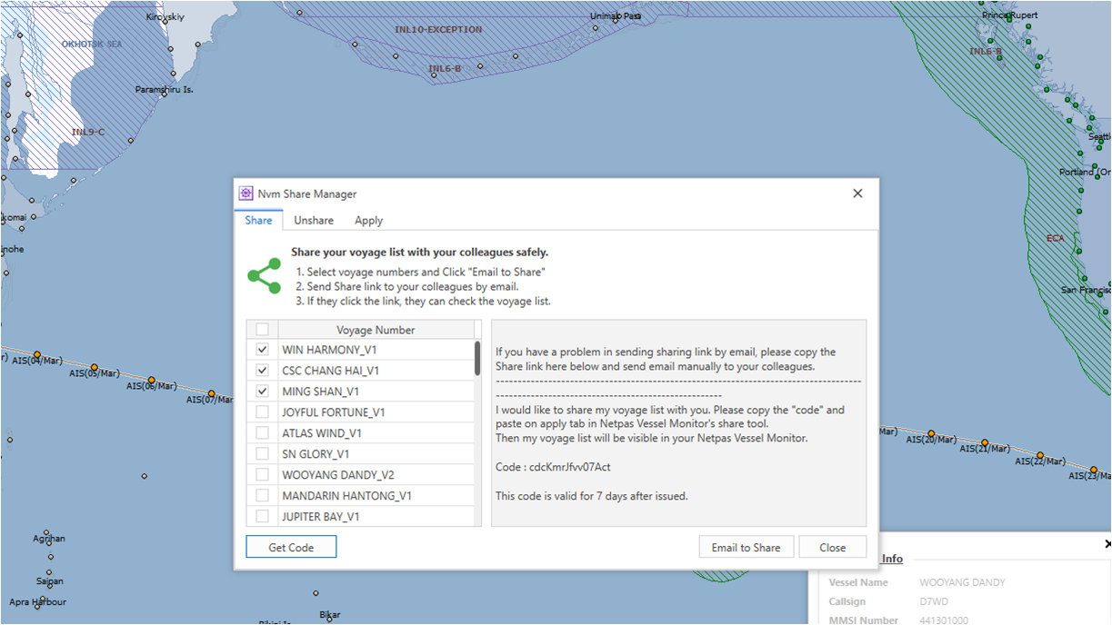Open the Apply tab
The image size is (1112, 625).
click(x=368, y=220)
